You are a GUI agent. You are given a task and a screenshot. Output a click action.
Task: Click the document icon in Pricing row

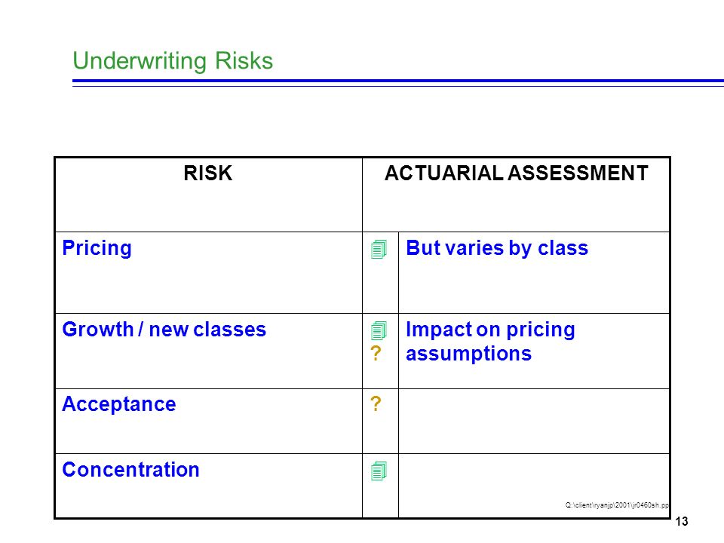click(x=379, y=250)
